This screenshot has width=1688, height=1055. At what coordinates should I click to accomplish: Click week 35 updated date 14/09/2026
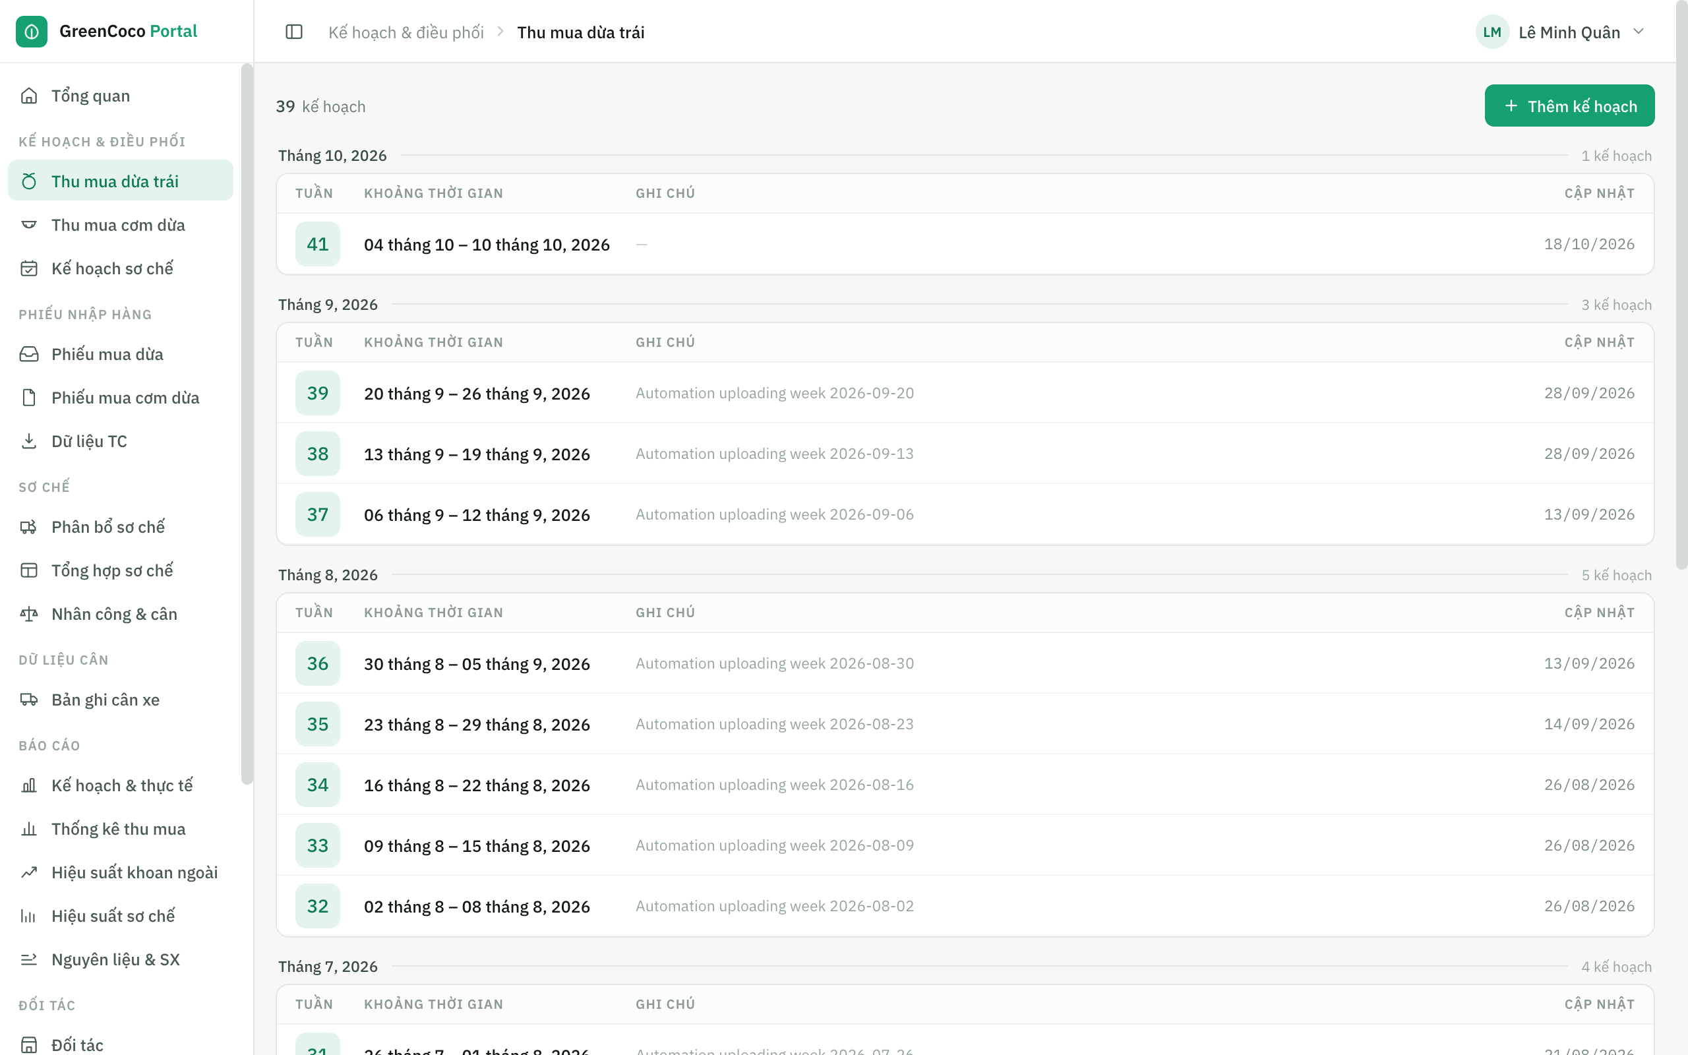(1589, 724)
